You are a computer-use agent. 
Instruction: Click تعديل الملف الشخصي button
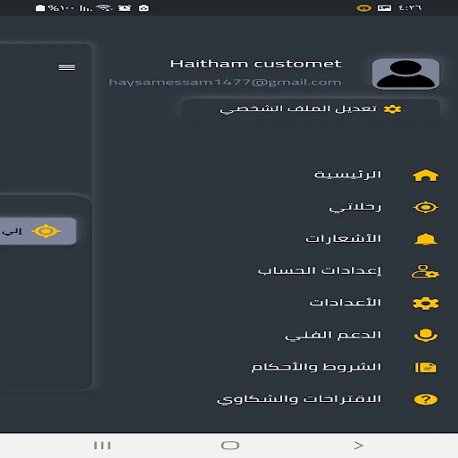pos(311,109)
